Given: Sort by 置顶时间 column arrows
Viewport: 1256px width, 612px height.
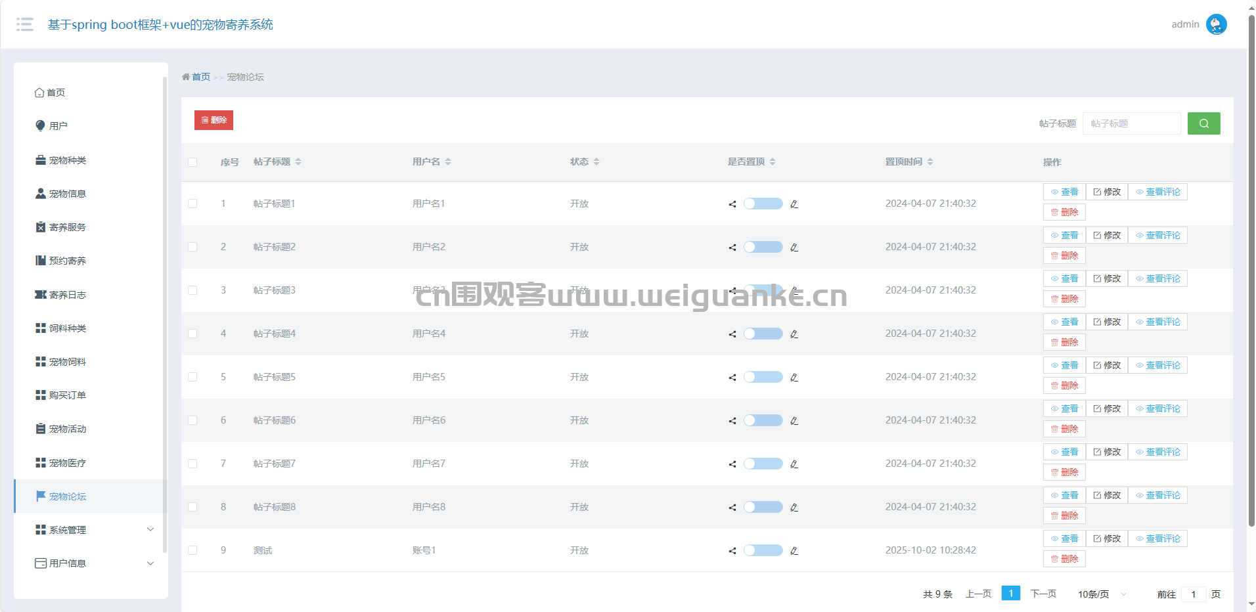Looking at the screenshot, I should [930, 162].
